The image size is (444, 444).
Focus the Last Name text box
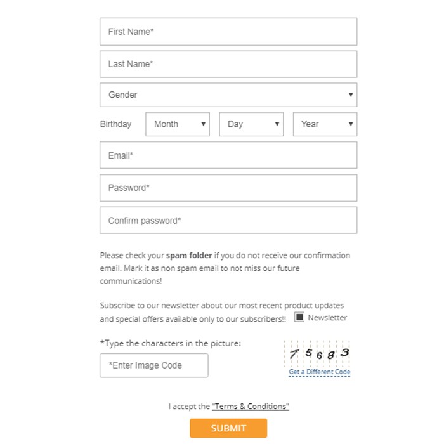click(228, 64)
